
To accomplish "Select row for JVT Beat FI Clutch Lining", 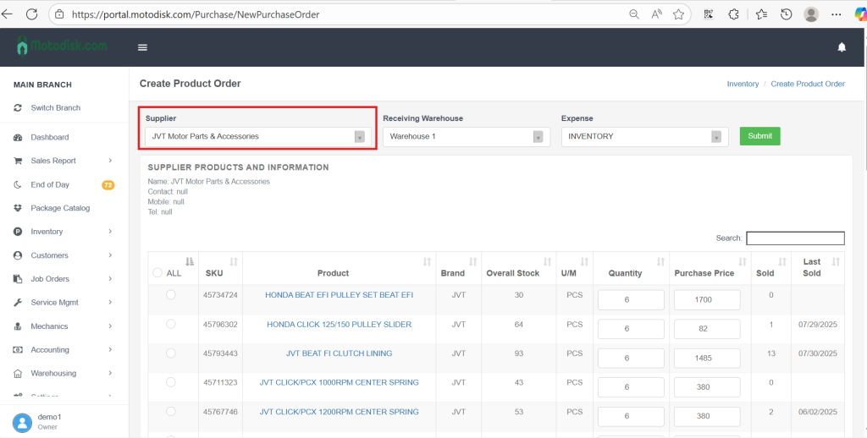I will 171,353.
